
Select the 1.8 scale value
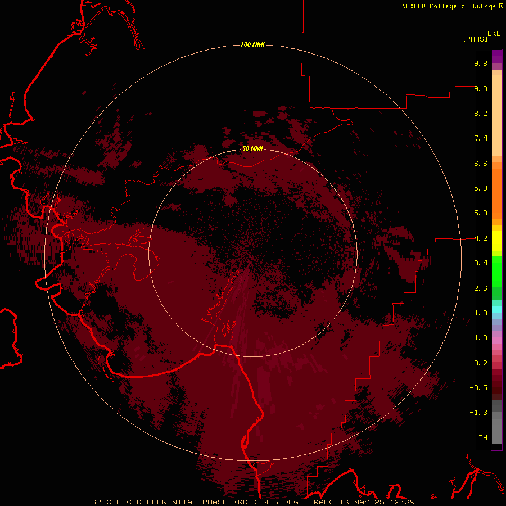point(481,313)
